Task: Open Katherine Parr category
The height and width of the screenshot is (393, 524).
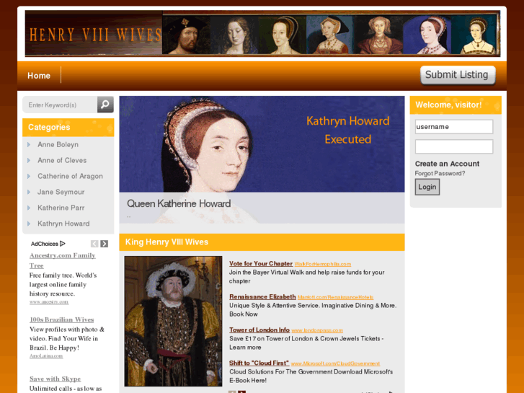Action: point(61,208)
